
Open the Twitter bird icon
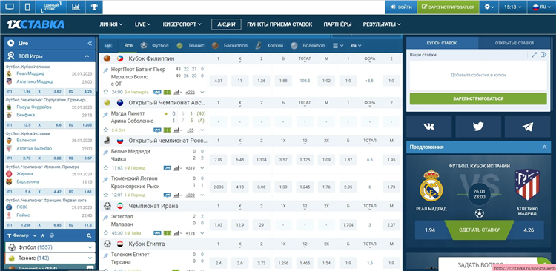478,127
